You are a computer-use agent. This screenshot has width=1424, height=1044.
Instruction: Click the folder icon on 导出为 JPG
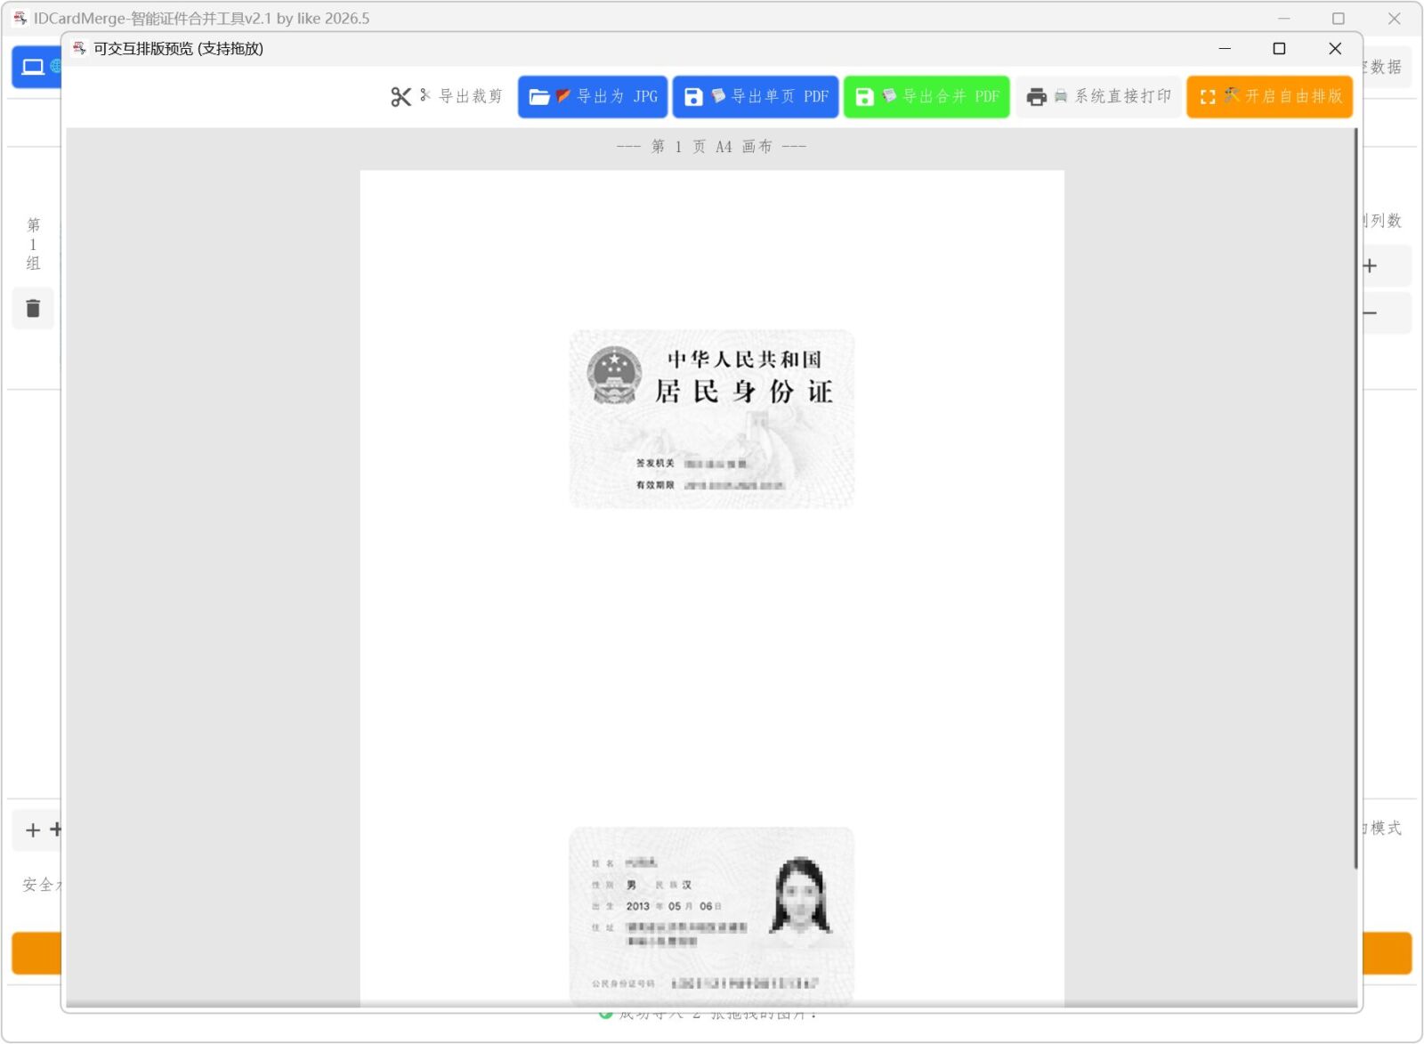pos(539,97)
